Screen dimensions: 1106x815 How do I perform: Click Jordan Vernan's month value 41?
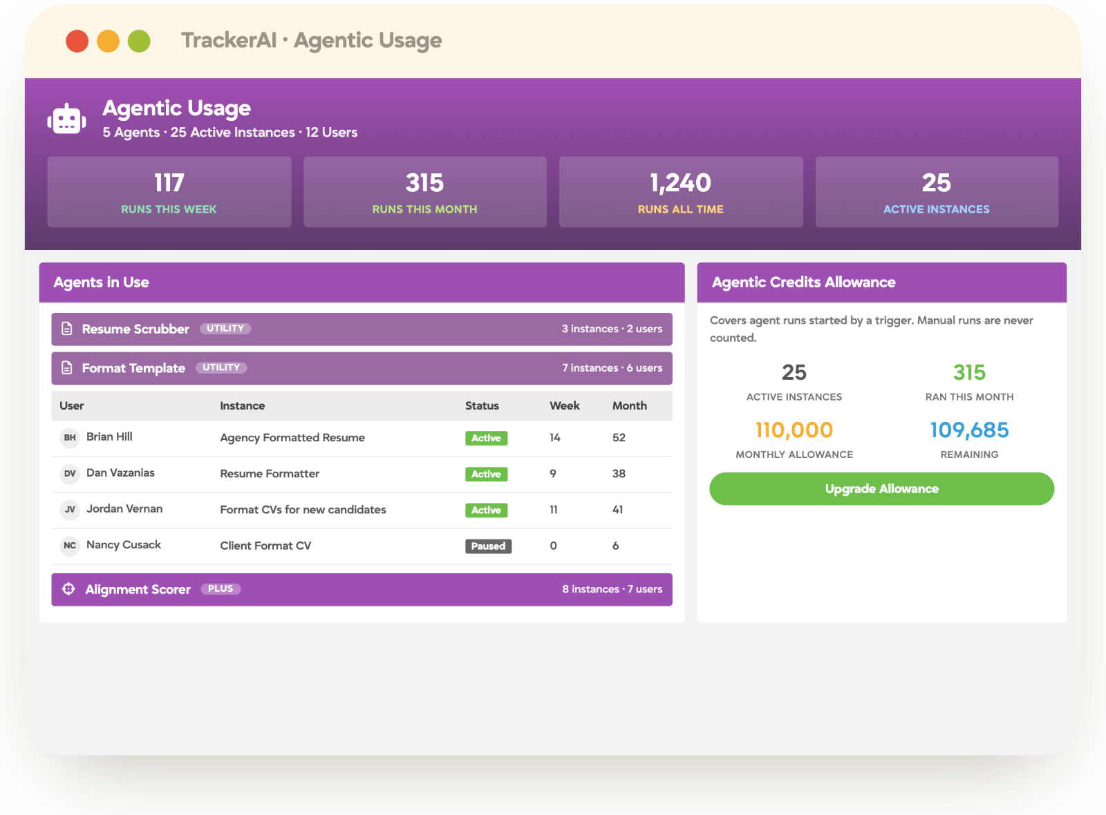(x=618, y=510)
